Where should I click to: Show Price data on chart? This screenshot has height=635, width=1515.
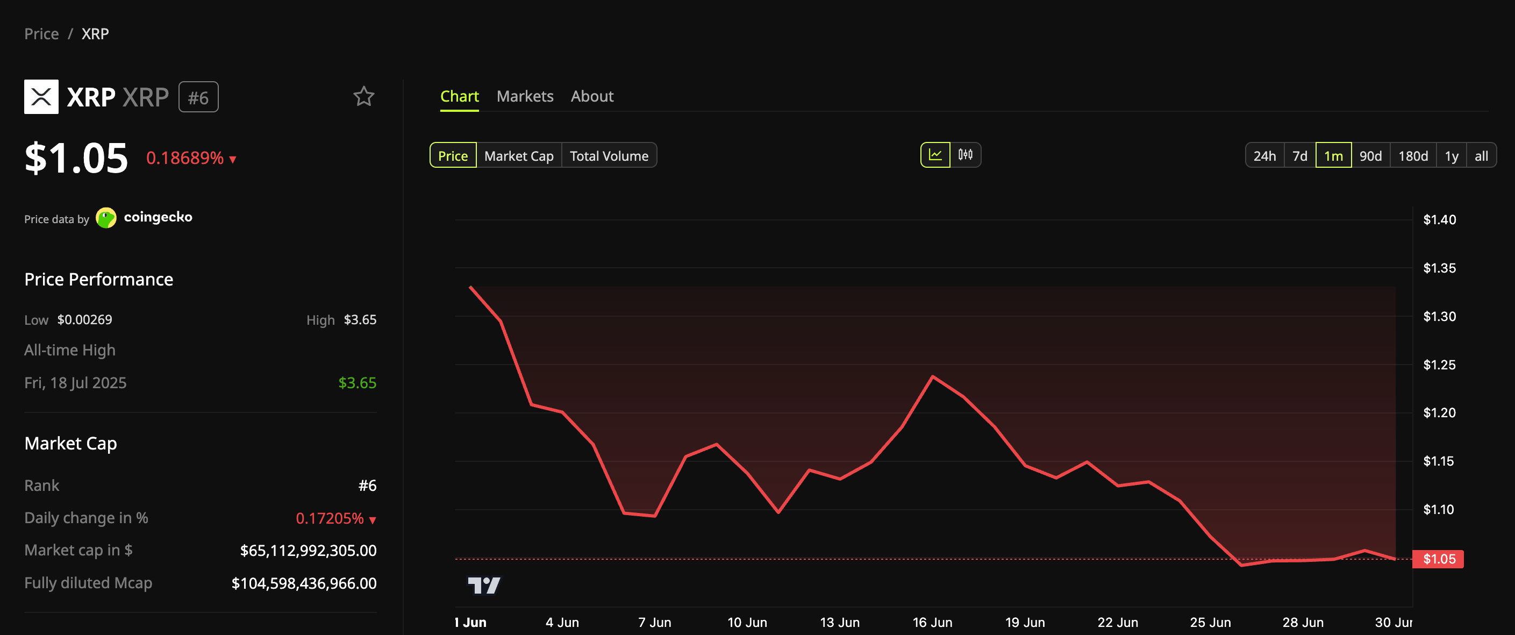(453, 156)
